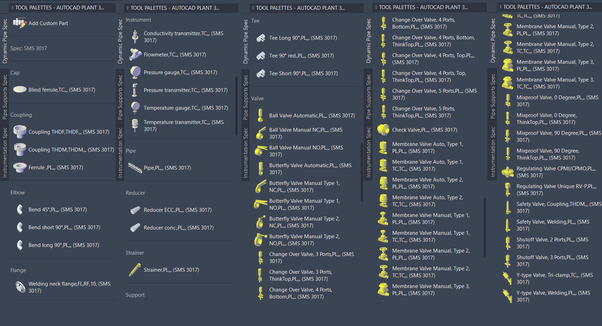
Task: Pick the Temperature gauge icon
Action: point(135,108)
